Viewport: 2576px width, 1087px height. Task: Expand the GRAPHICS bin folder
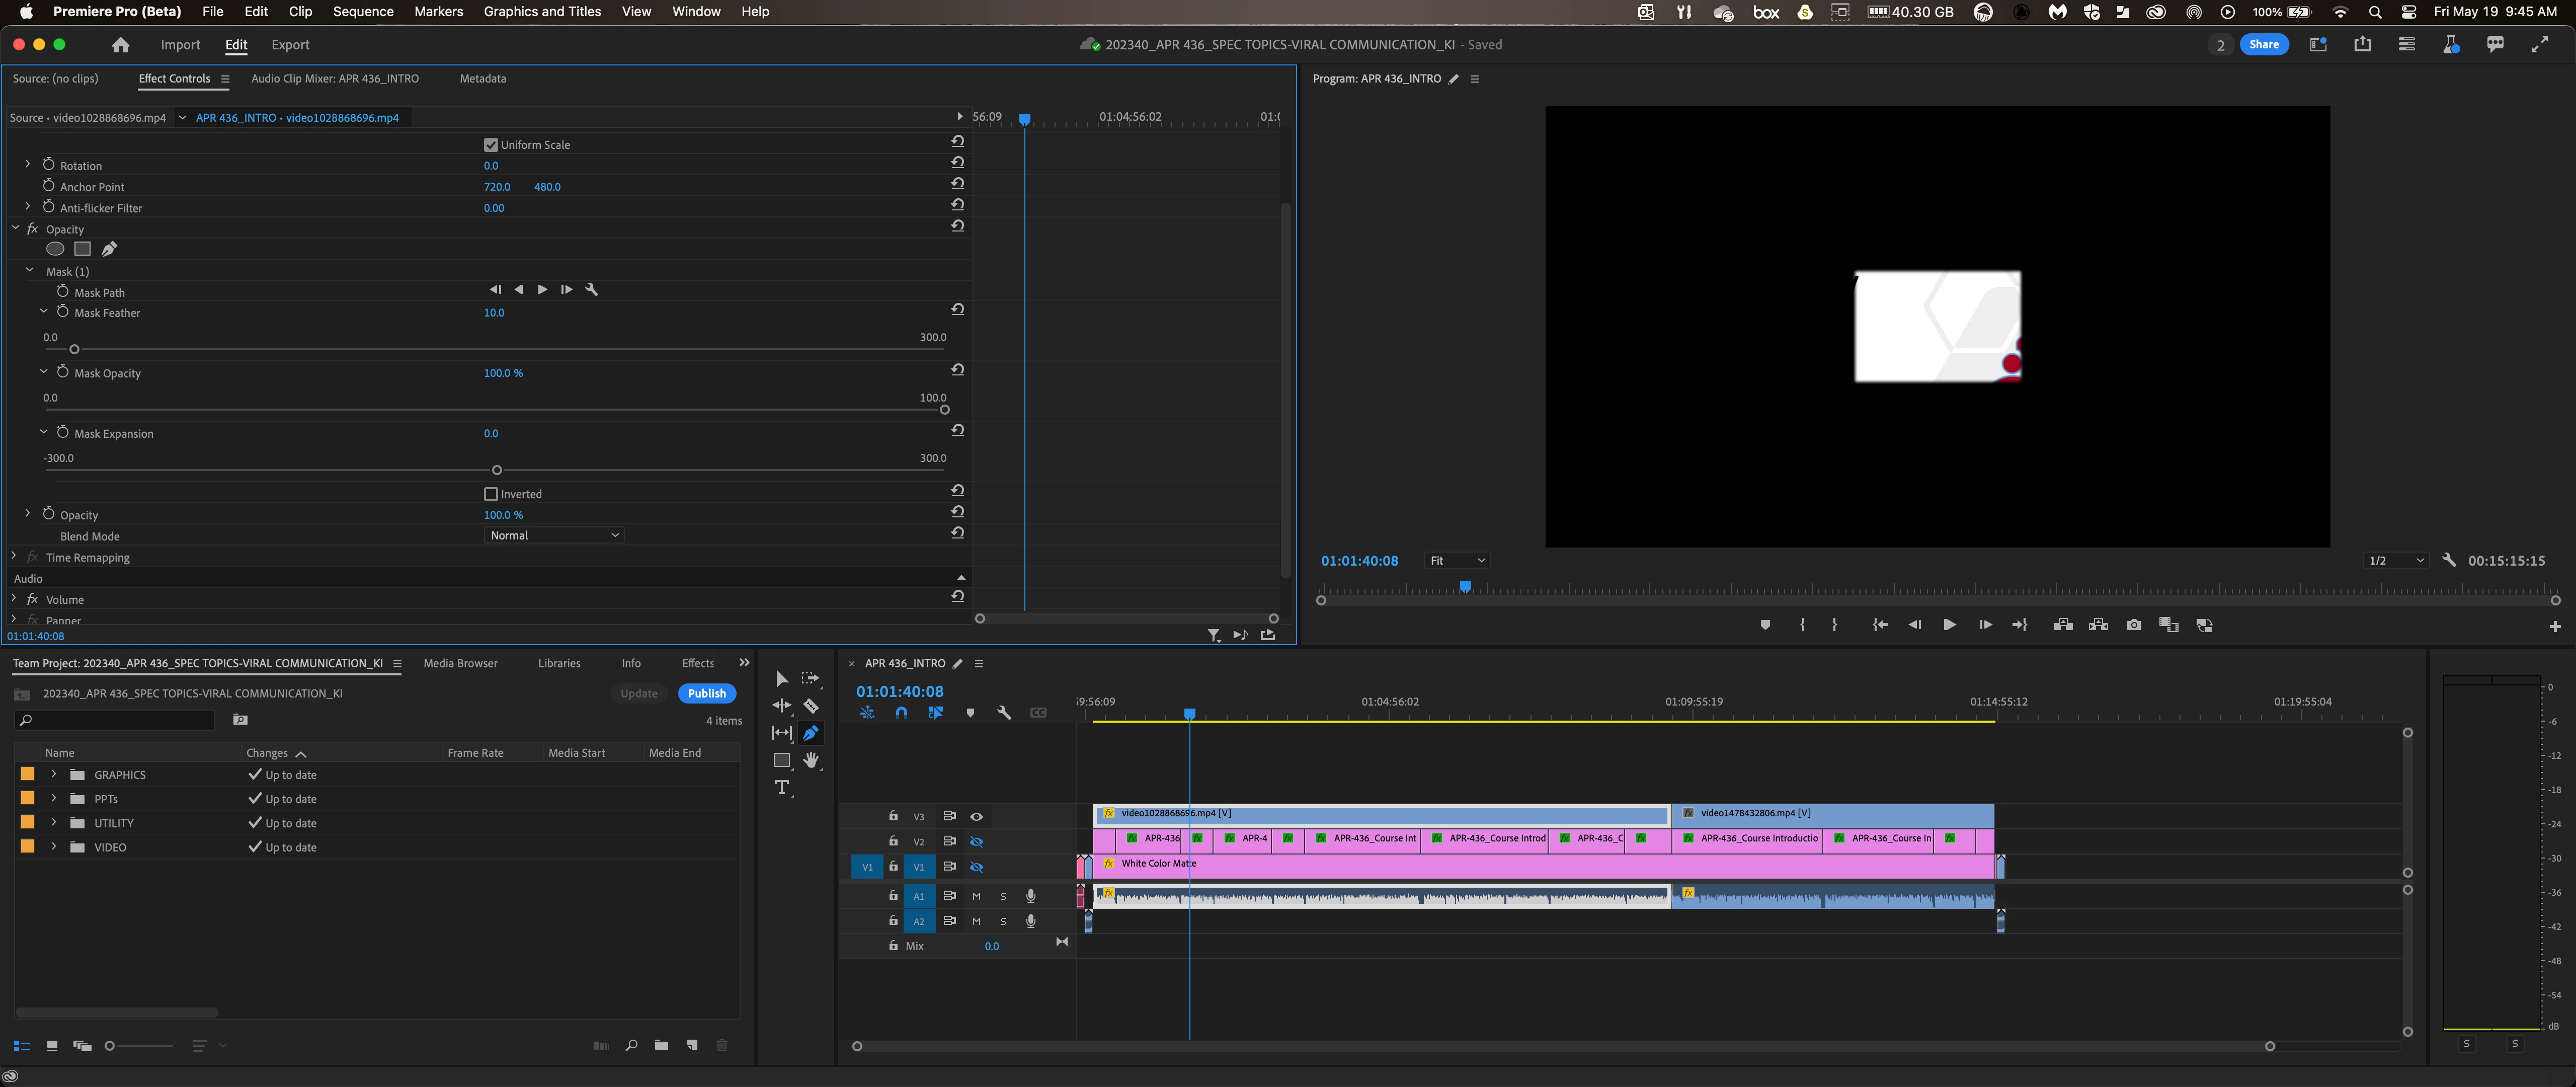click(54, 775)
